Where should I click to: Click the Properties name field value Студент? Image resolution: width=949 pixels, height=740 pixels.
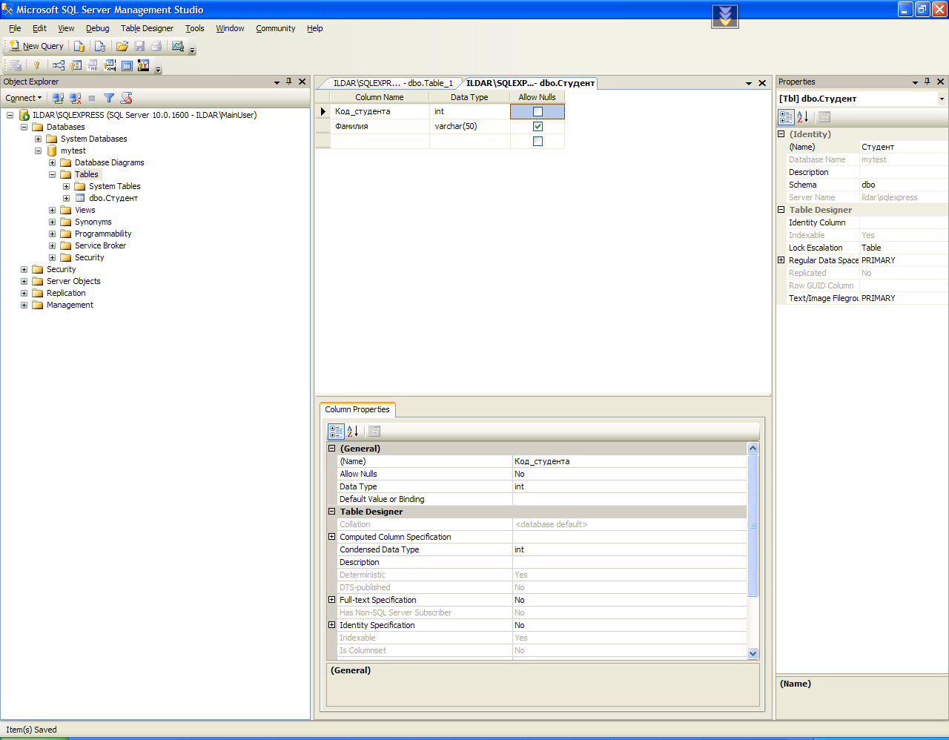pyautogui.click(x=903, y=147)
